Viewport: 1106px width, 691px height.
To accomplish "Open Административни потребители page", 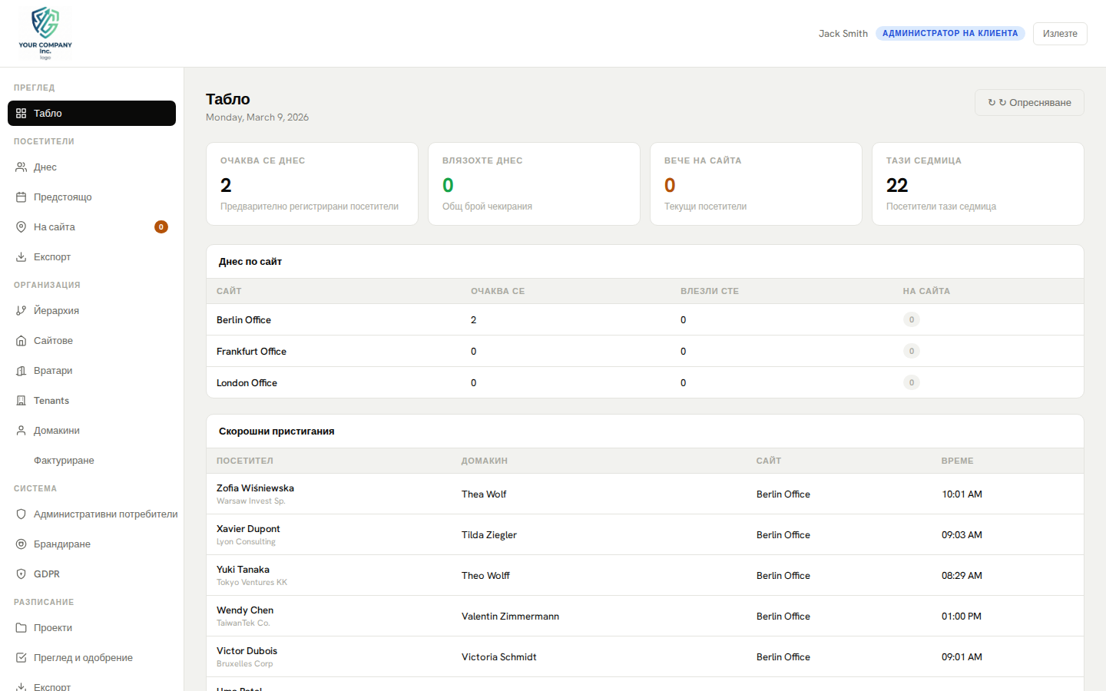I will pos(105,514).
